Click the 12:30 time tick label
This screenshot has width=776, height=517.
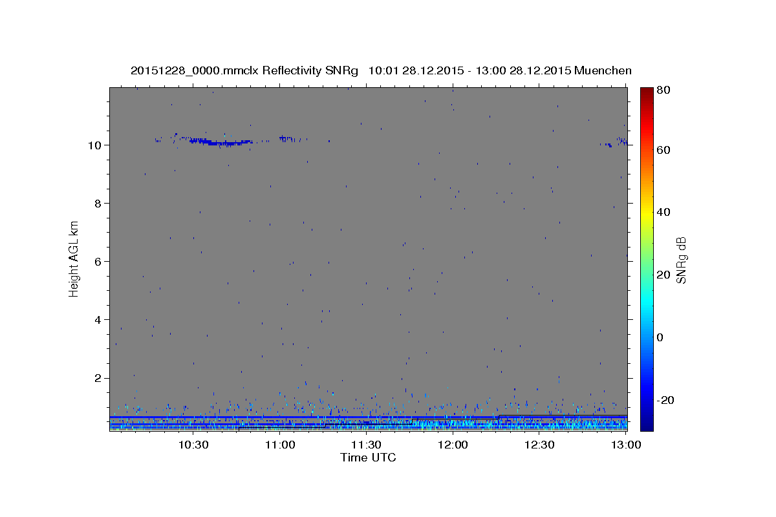(x=539, y=445)
